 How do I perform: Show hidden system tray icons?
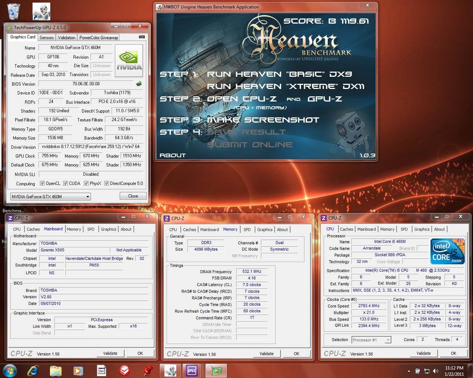[409, 371]
